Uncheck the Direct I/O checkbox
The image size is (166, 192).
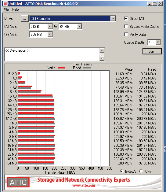126,19
